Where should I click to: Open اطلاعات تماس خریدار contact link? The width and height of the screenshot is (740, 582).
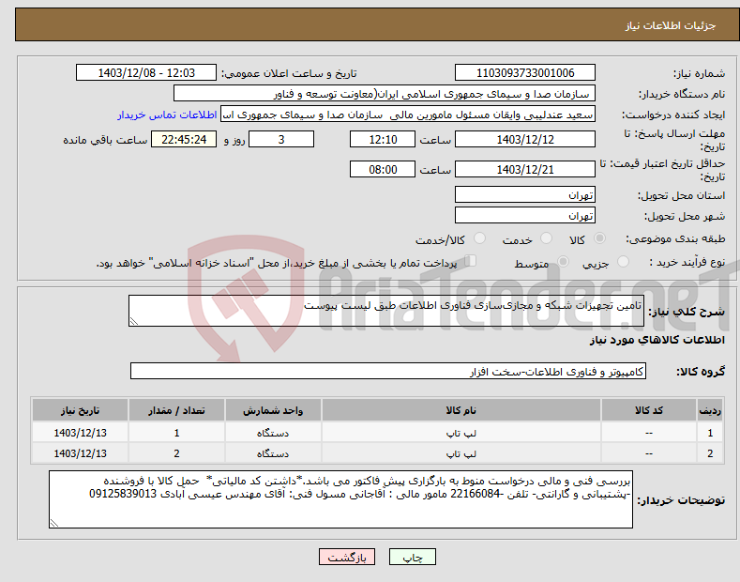tap(167, 115)
